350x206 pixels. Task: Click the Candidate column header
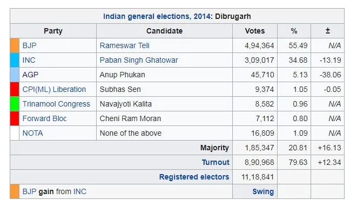tap(164, 31)
